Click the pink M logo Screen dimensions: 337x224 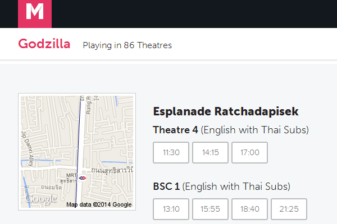34,13
